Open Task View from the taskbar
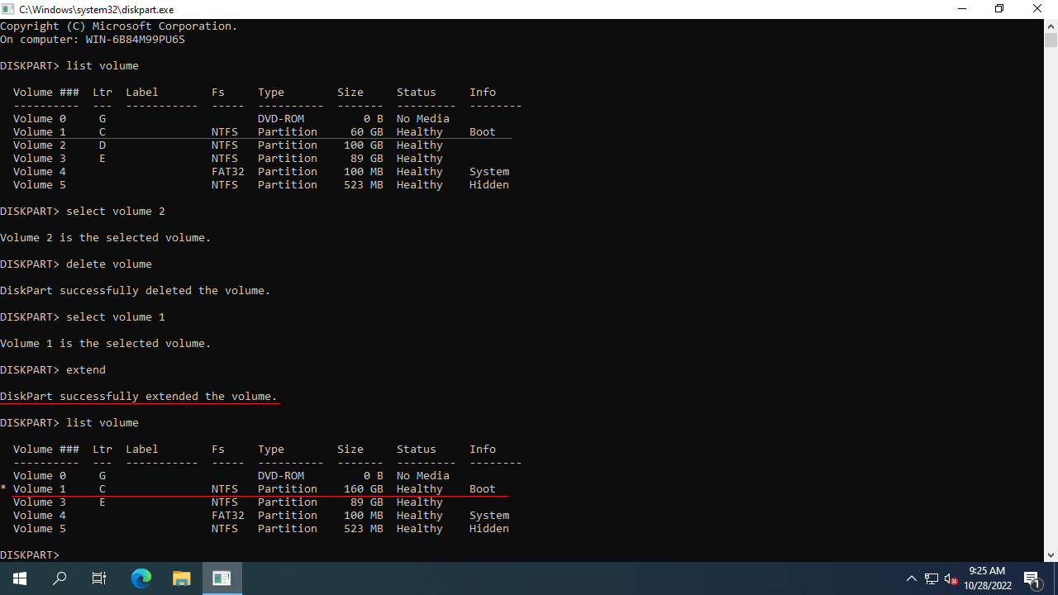 tap(99, 578)
